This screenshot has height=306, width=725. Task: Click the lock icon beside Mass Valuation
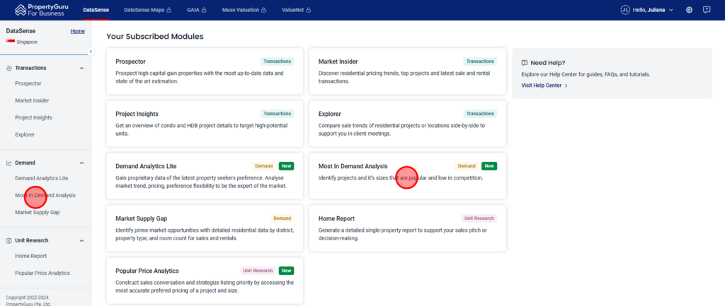pos(263,10)
